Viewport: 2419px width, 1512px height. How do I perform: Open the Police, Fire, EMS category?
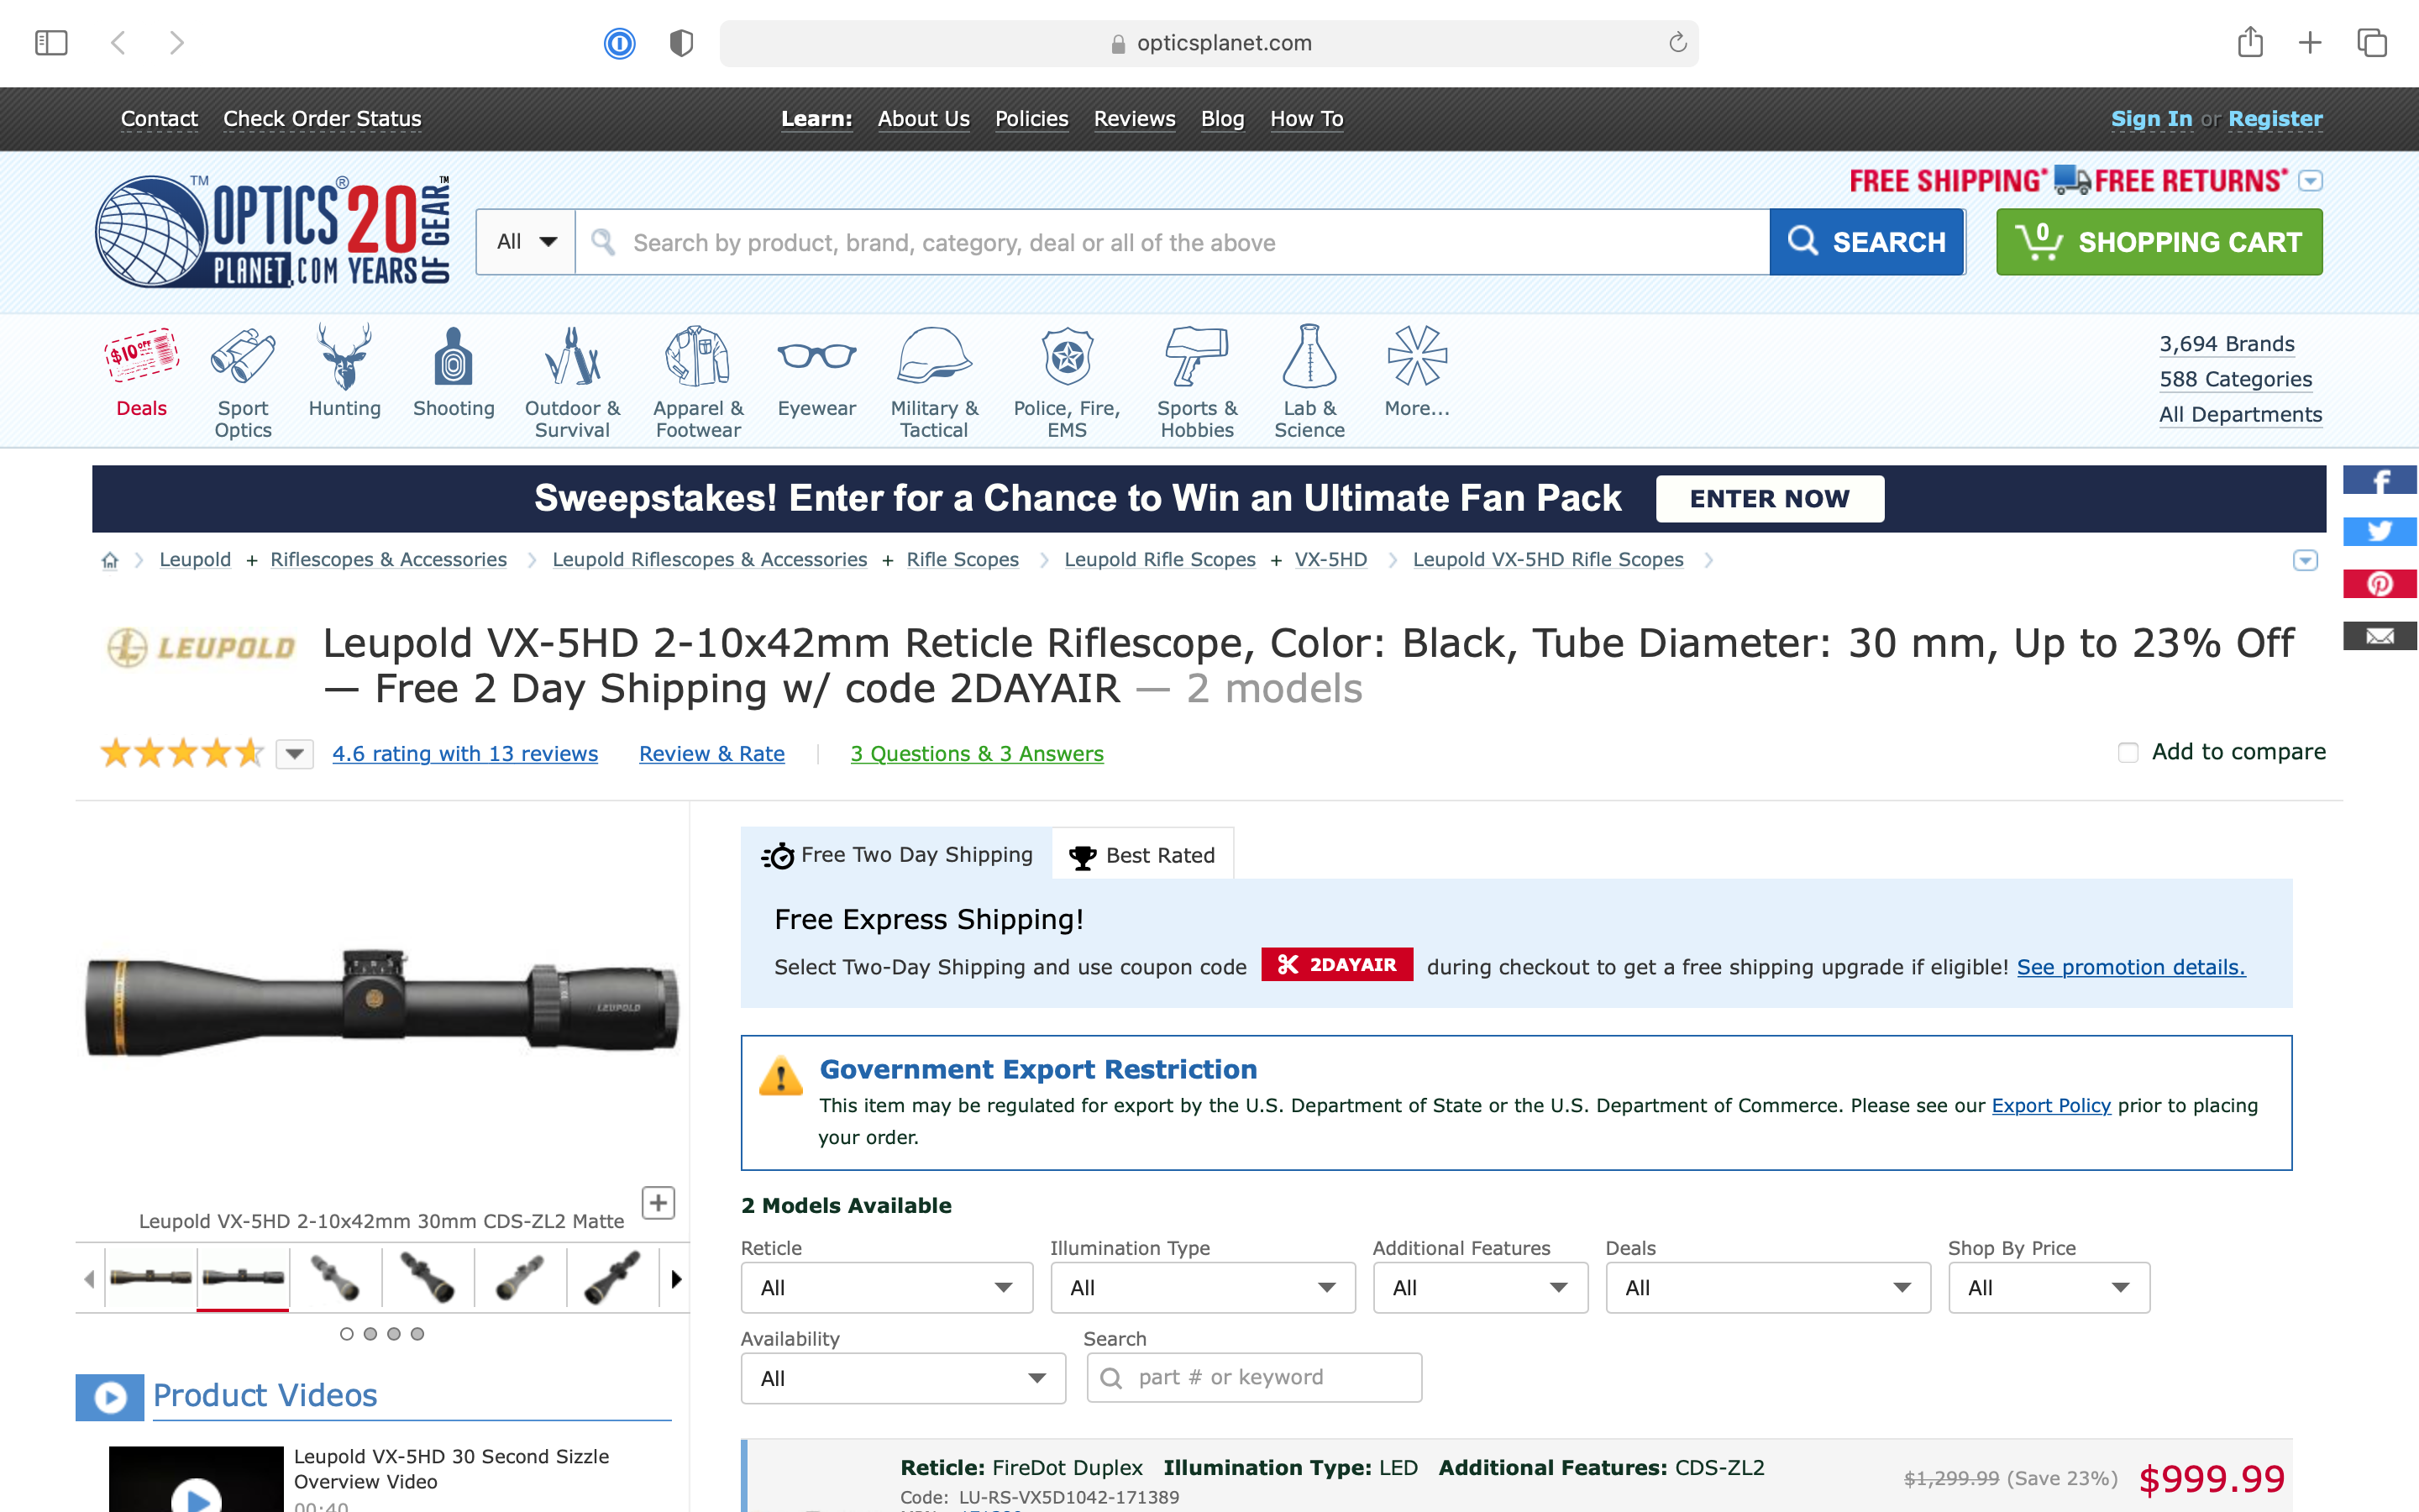tap(1067, 382)
